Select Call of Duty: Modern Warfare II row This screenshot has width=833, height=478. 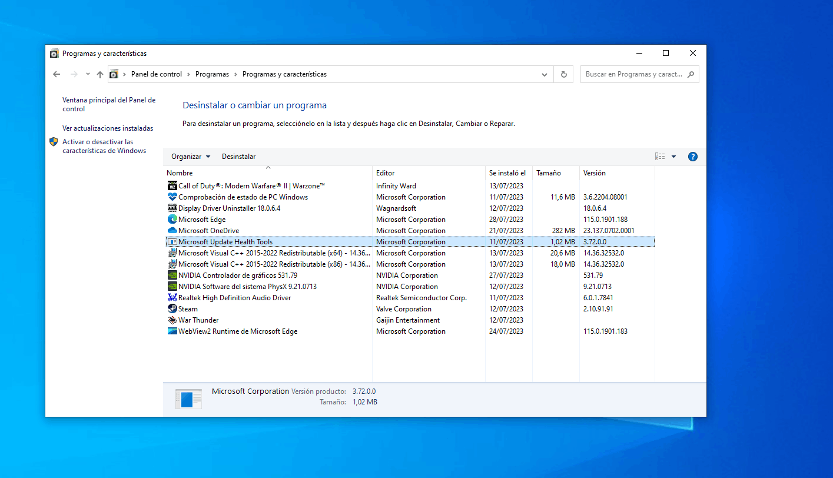410,186
